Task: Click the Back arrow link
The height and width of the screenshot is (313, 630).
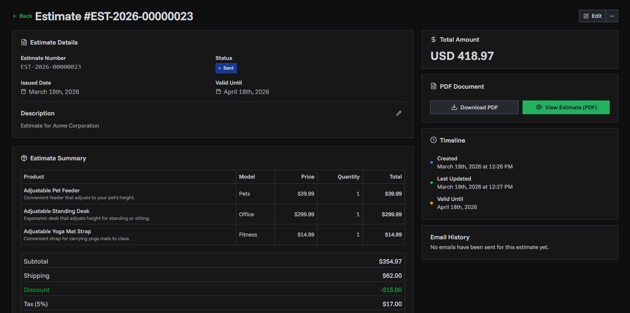Action: [22, 16]
